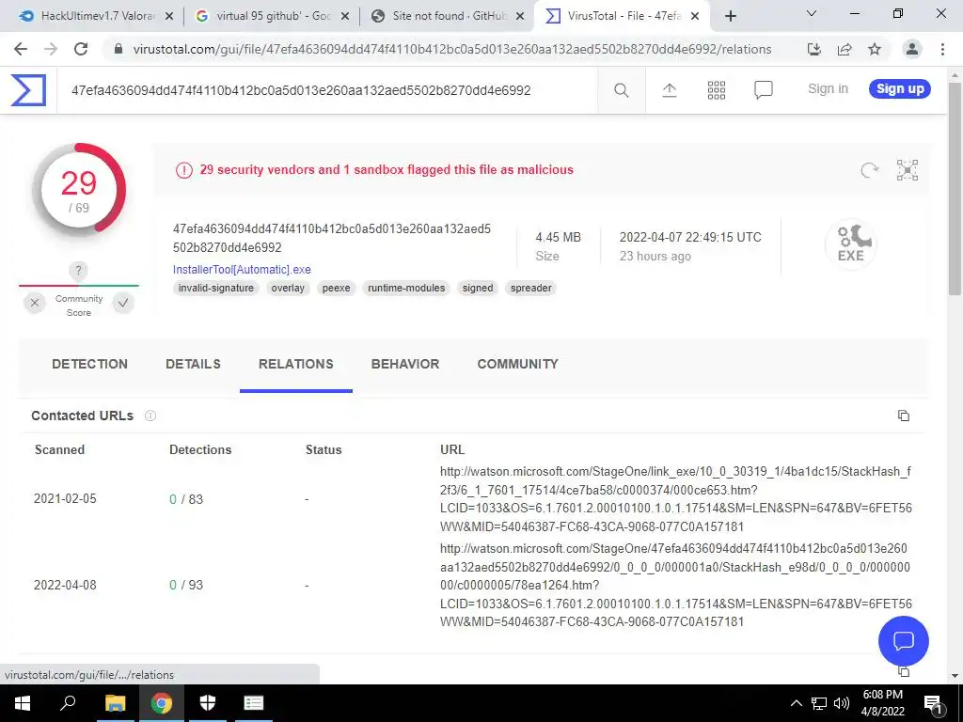Close the Site not found GitHub tab

(520, 16)
